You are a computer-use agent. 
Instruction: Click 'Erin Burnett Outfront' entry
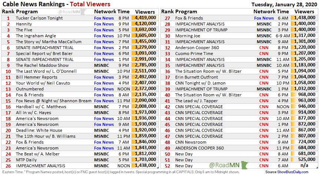(196, 77)
